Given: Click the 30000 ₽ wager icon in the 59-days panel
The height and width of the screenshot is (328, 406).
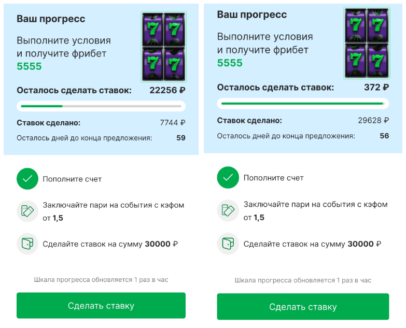Looking at the screenshot, I should point(27,244).
